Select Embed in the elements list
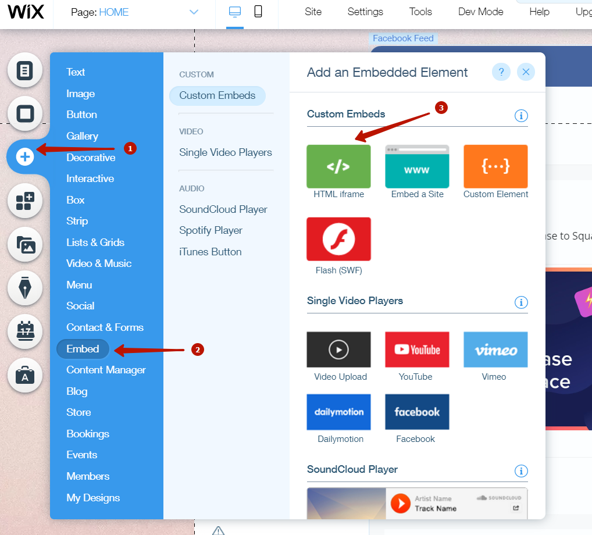The height and width of the screenshot is (535, 592). tap(83, 349)
